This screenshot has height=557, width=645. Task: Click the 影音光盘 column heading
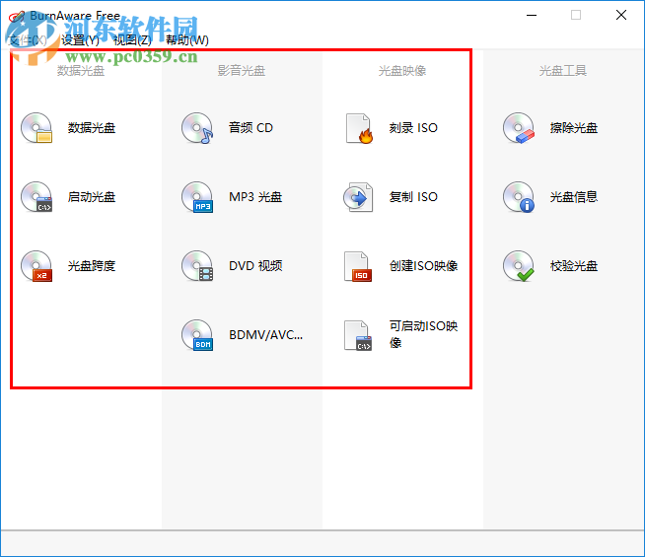click(x=242, y=71)
